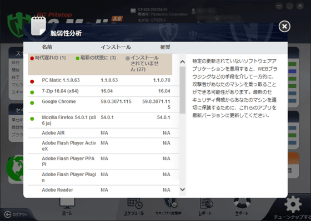Image resolution: width=311 pixels, height=221 pixels.
Task: Click the recommended version 1.1.0.70
Action: point(162,80)
